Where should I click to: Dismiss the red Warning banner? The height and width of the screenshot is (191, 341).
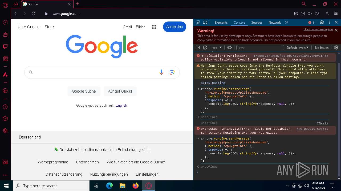pyautogui.click(x=336, y=30)
